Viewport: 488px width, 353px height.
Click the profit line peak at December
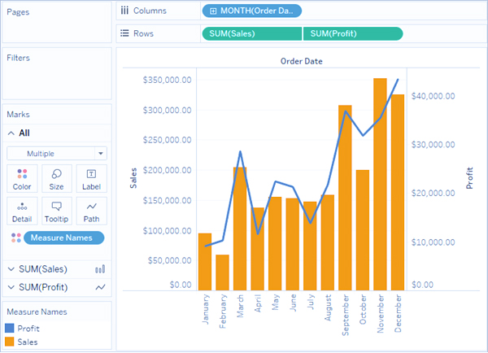(x=398, y=80)
